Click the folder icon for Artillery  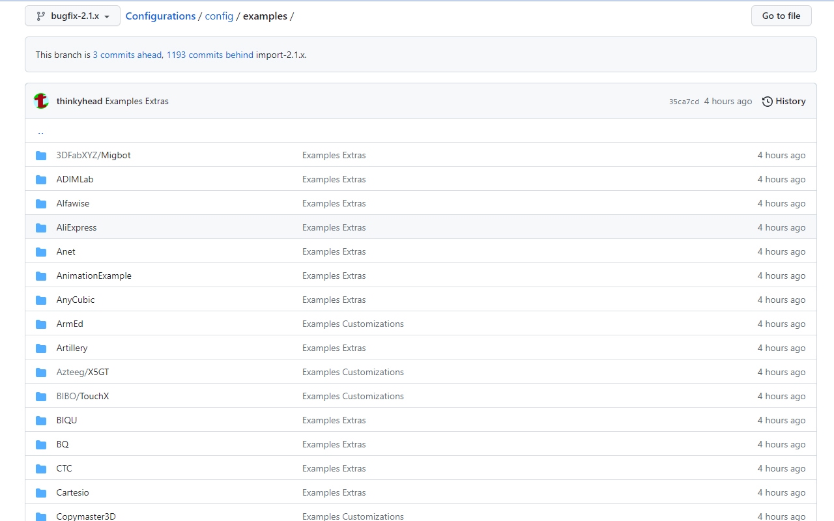pos(41,348)
